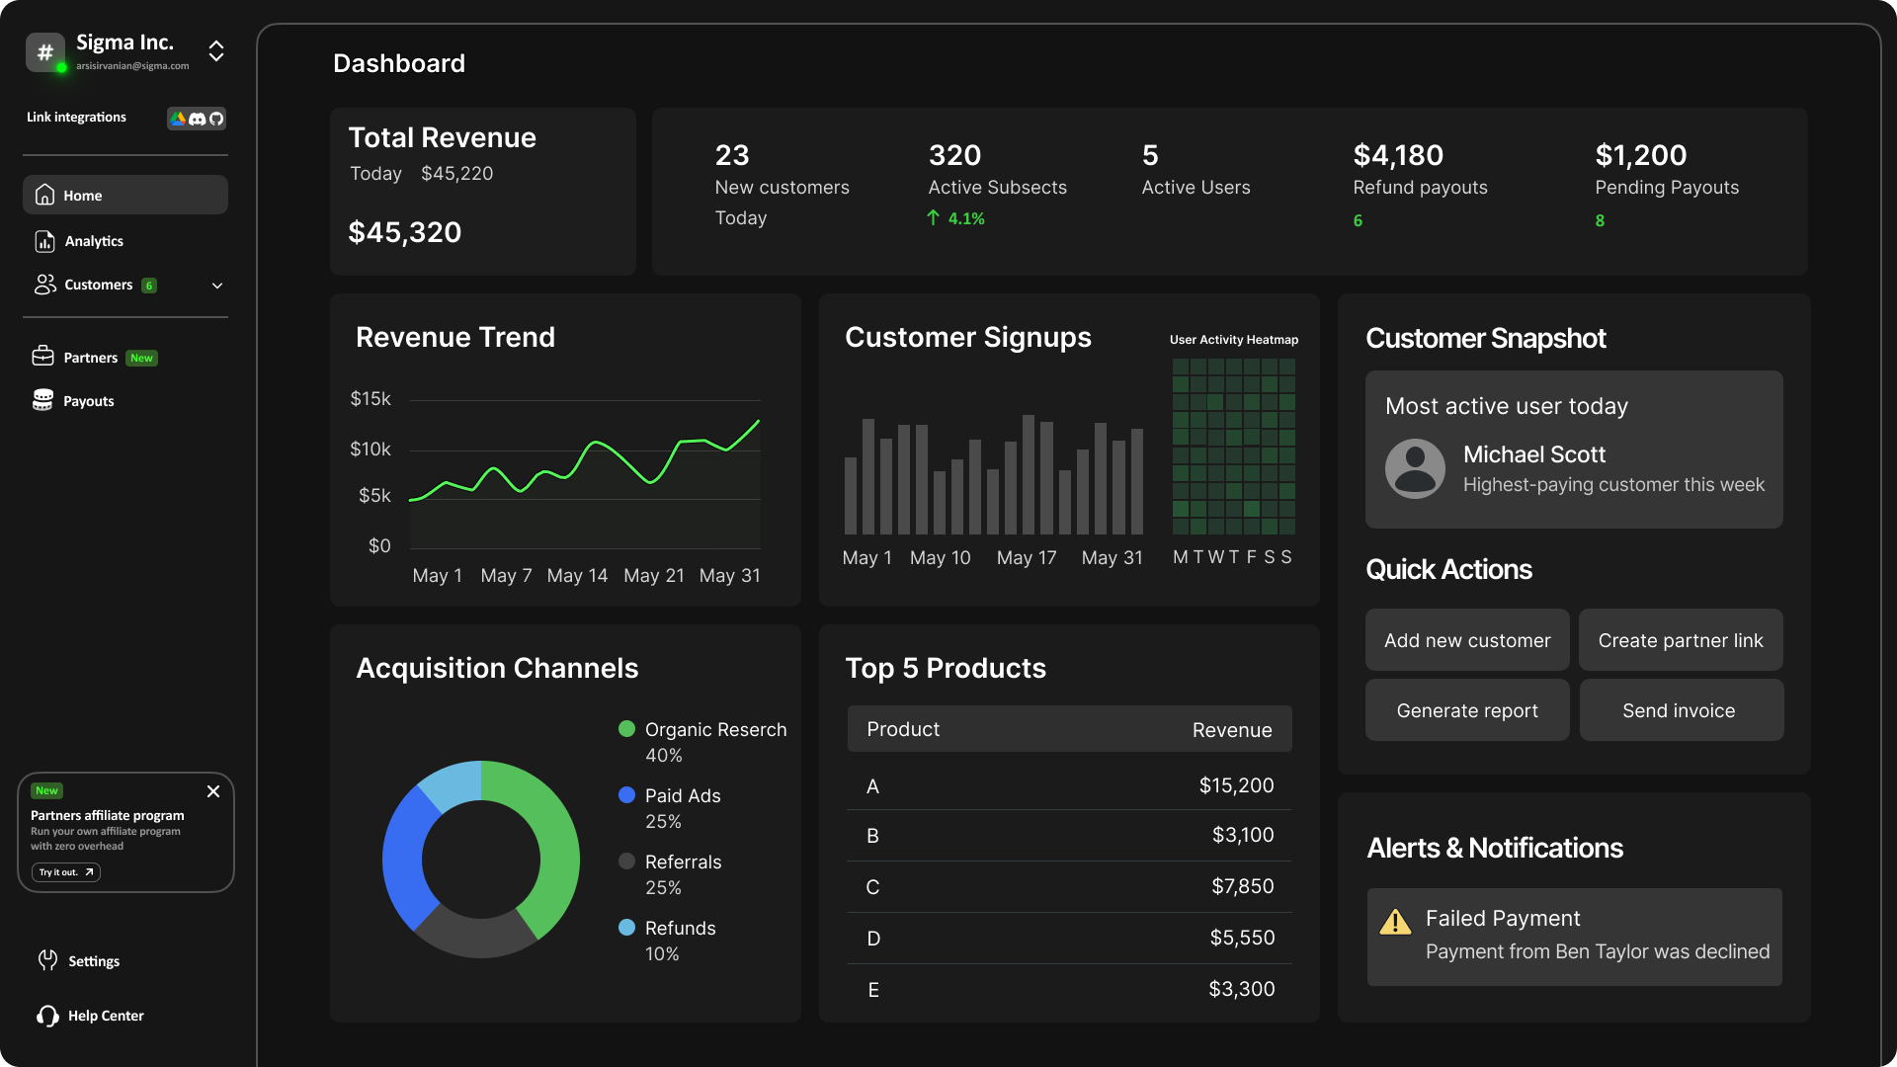This screenshot has width=1897, height=1067.
Task: Dismiss the Partners affiliate program popup
Action: pyautogui.click(x=213, y=791)
